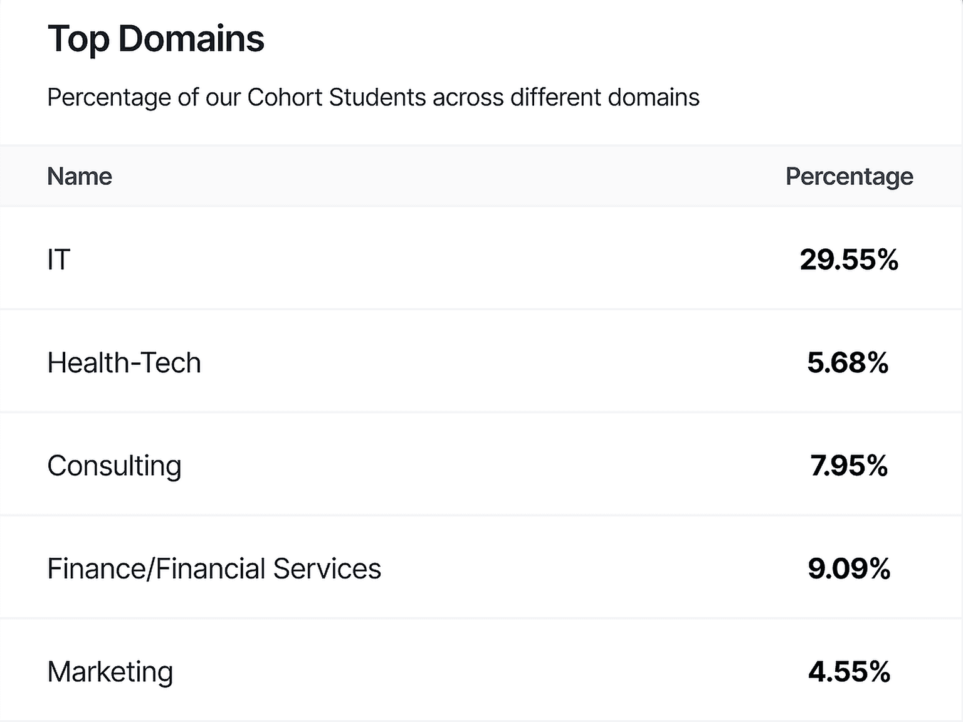The image size is (963, 722).
Task: Click the 5.68% Health-Tech percentage
Action: point(848,363)
